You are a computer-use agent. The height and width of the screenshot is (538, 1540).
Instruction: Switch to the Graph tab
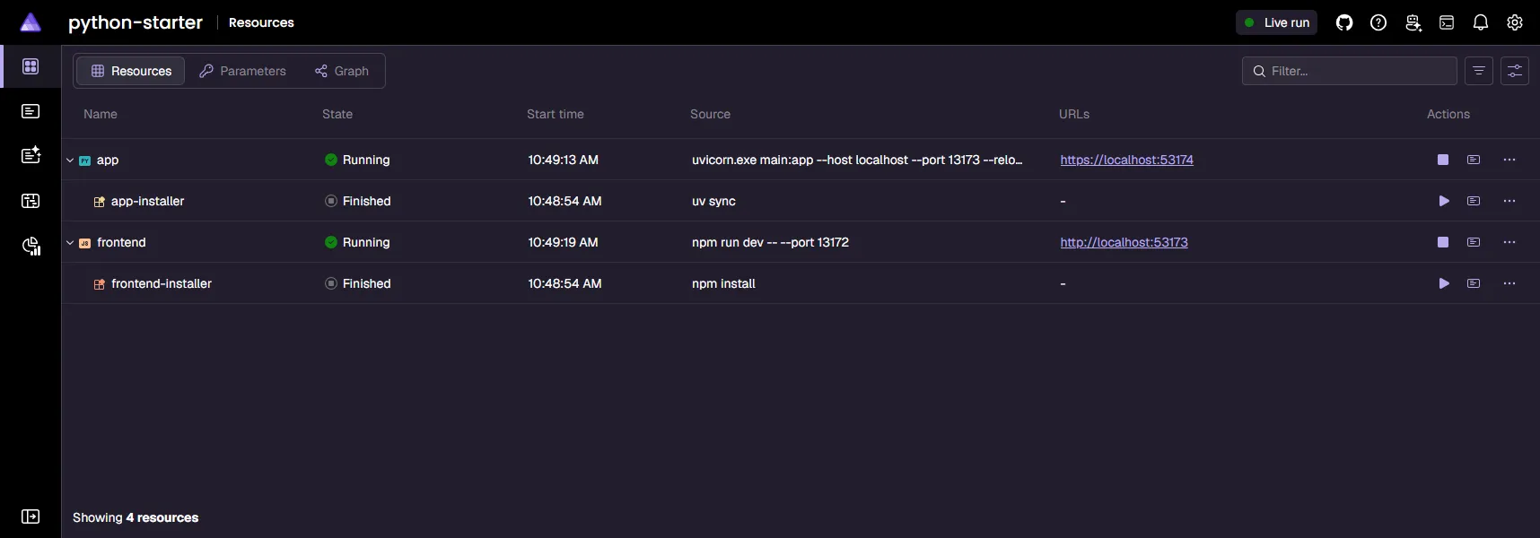coord(342,71)
